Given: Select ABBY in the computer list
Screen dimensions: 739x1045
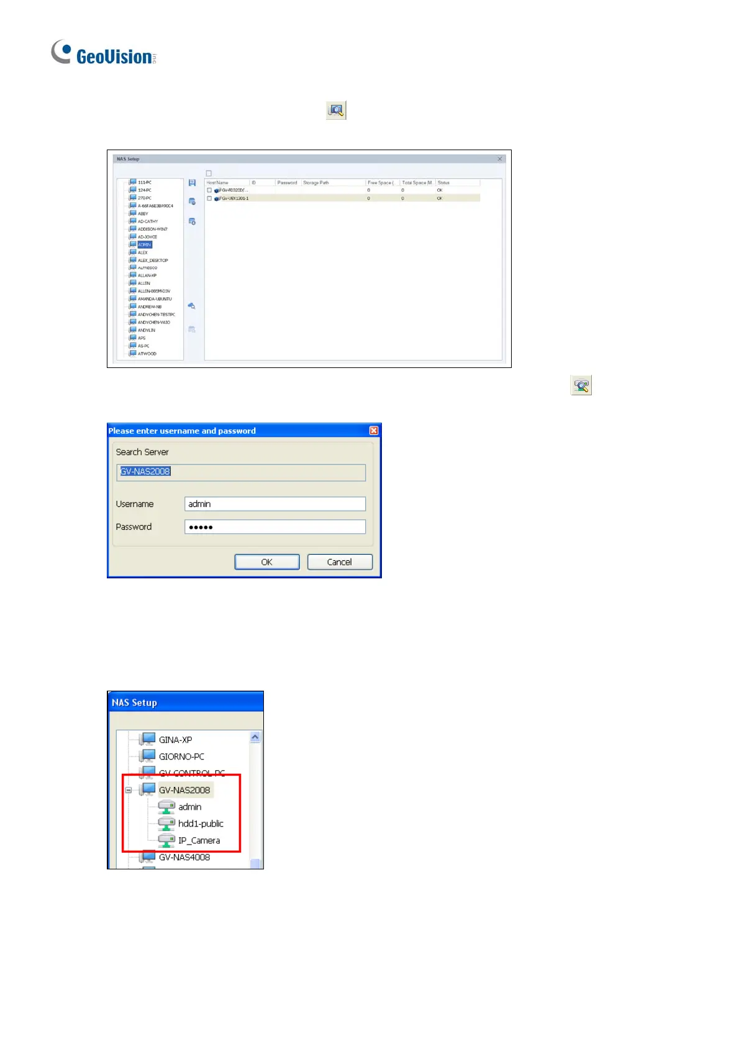Looking at the screenshot, I should tap(143, 213).
